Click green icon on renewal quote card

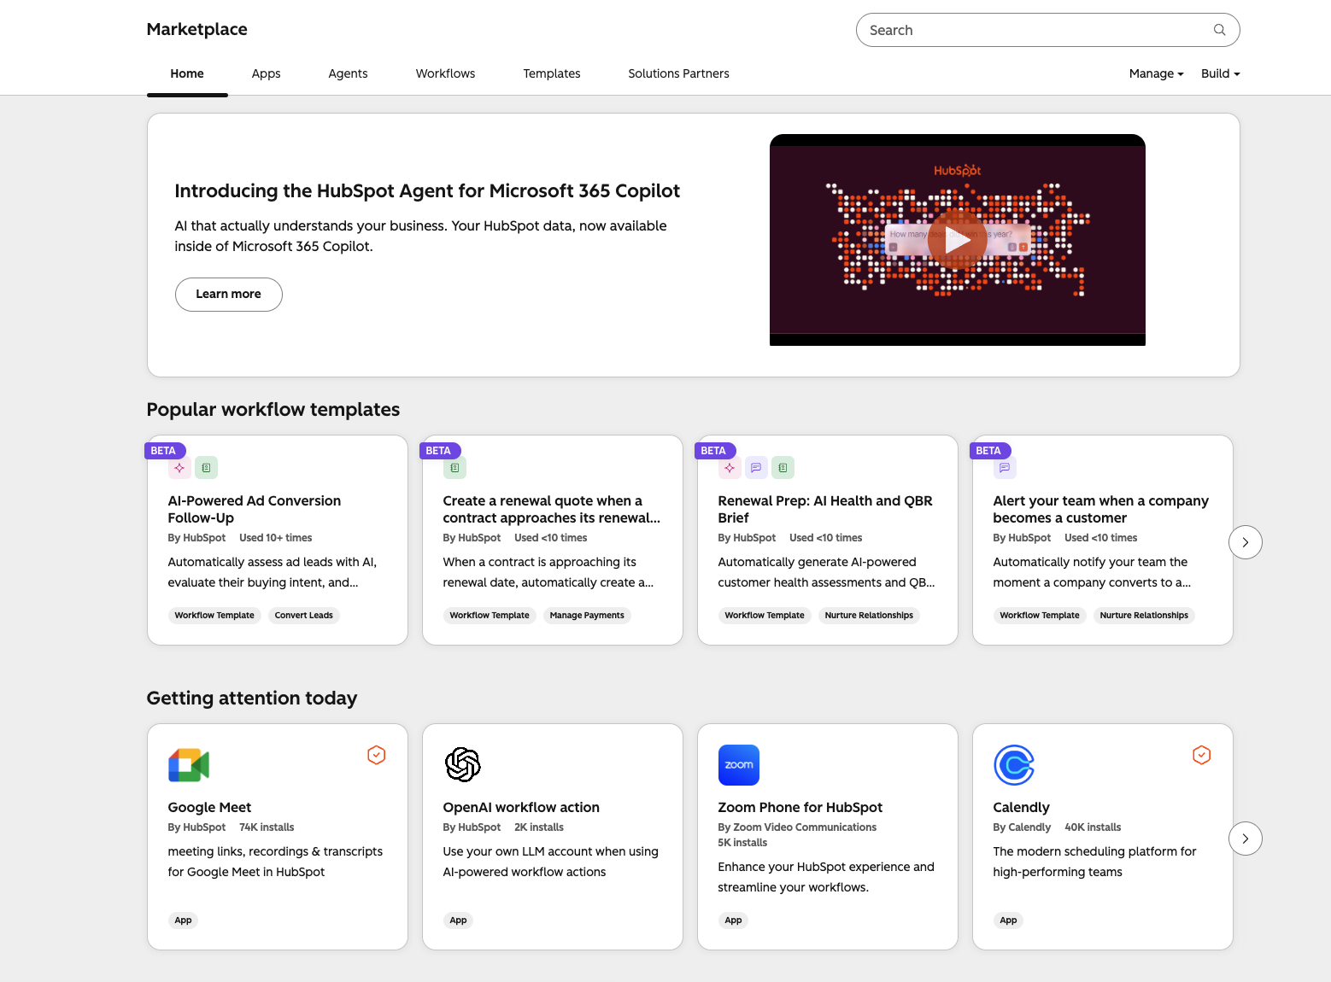pos(454,468)
